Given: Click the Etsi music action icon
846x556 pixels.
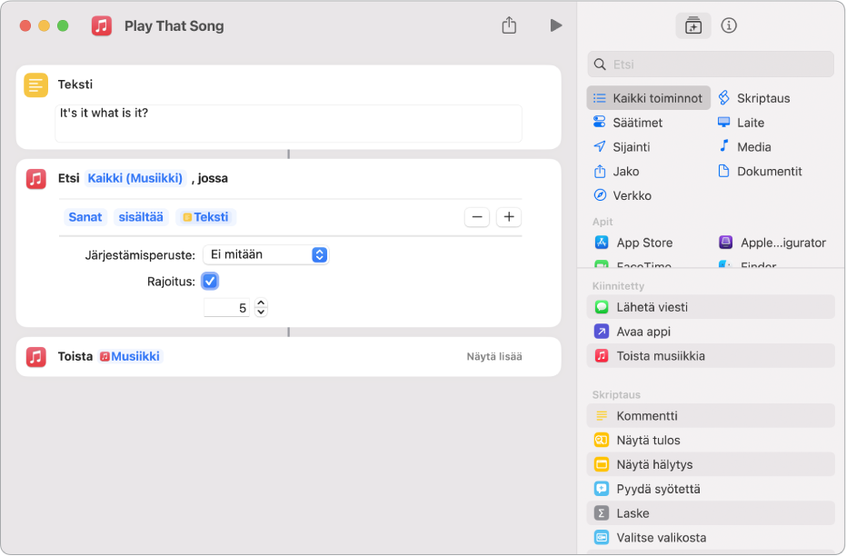Looking at the screenshot, I should [x=36, y=178].
